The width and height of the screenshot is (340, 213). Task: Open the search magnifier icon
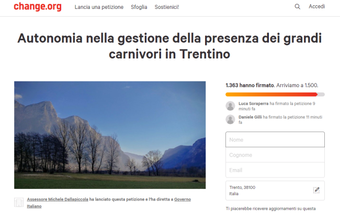coord(298,7)
